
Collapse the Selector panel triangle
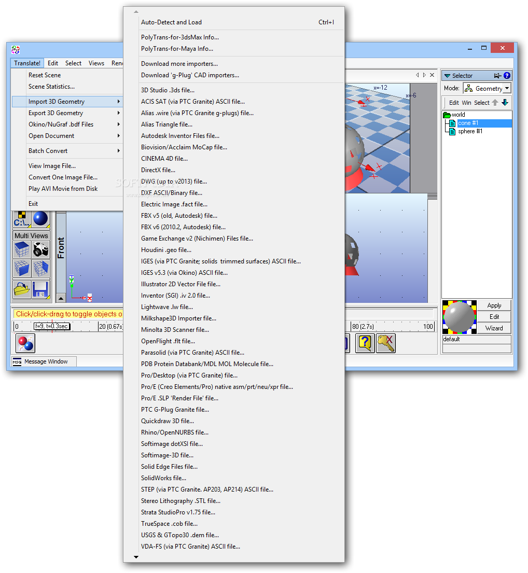[447, 76]
